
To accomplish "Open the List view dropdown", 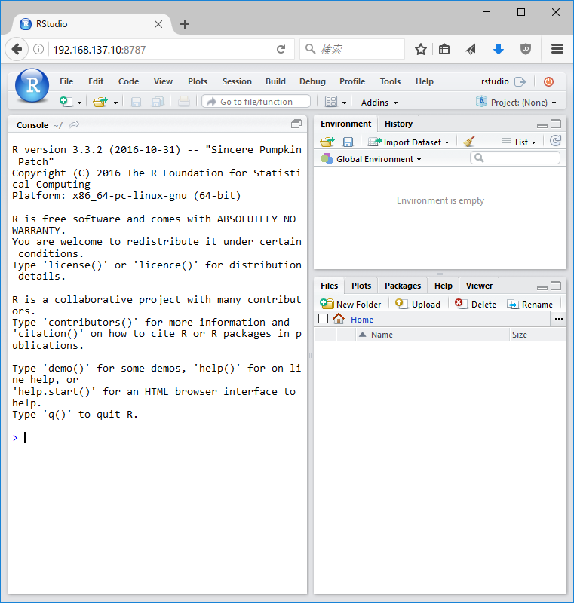I will click(519, 142).
